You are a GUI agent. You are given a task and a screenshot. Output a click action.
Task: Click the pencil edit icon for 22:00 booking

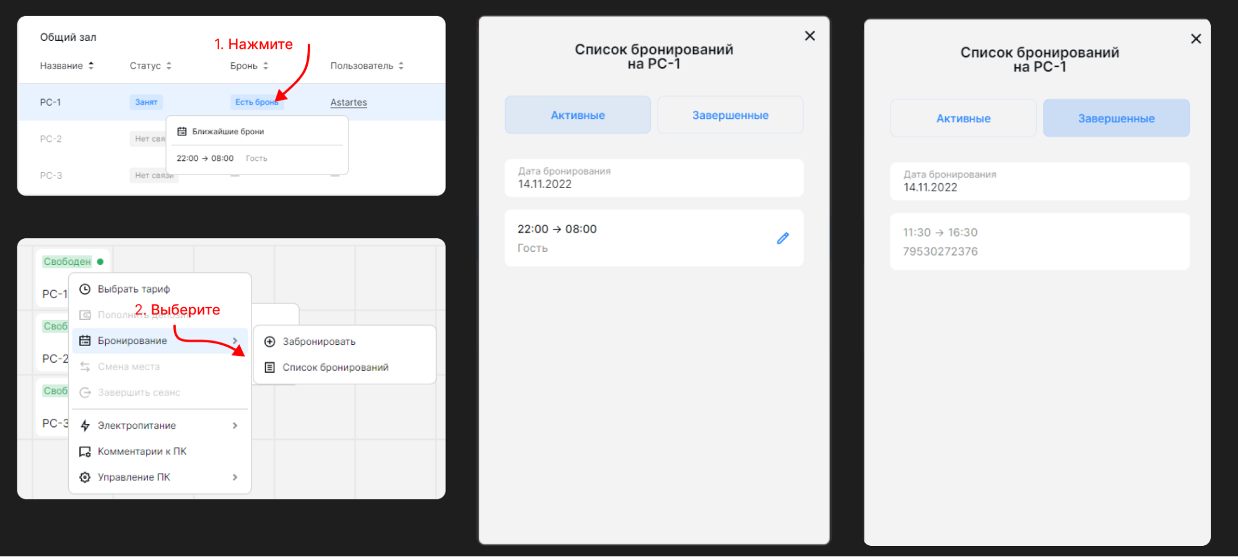(783, 238)
